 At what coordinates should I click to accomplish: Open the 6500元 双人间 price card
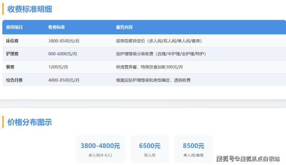point(150,149)
